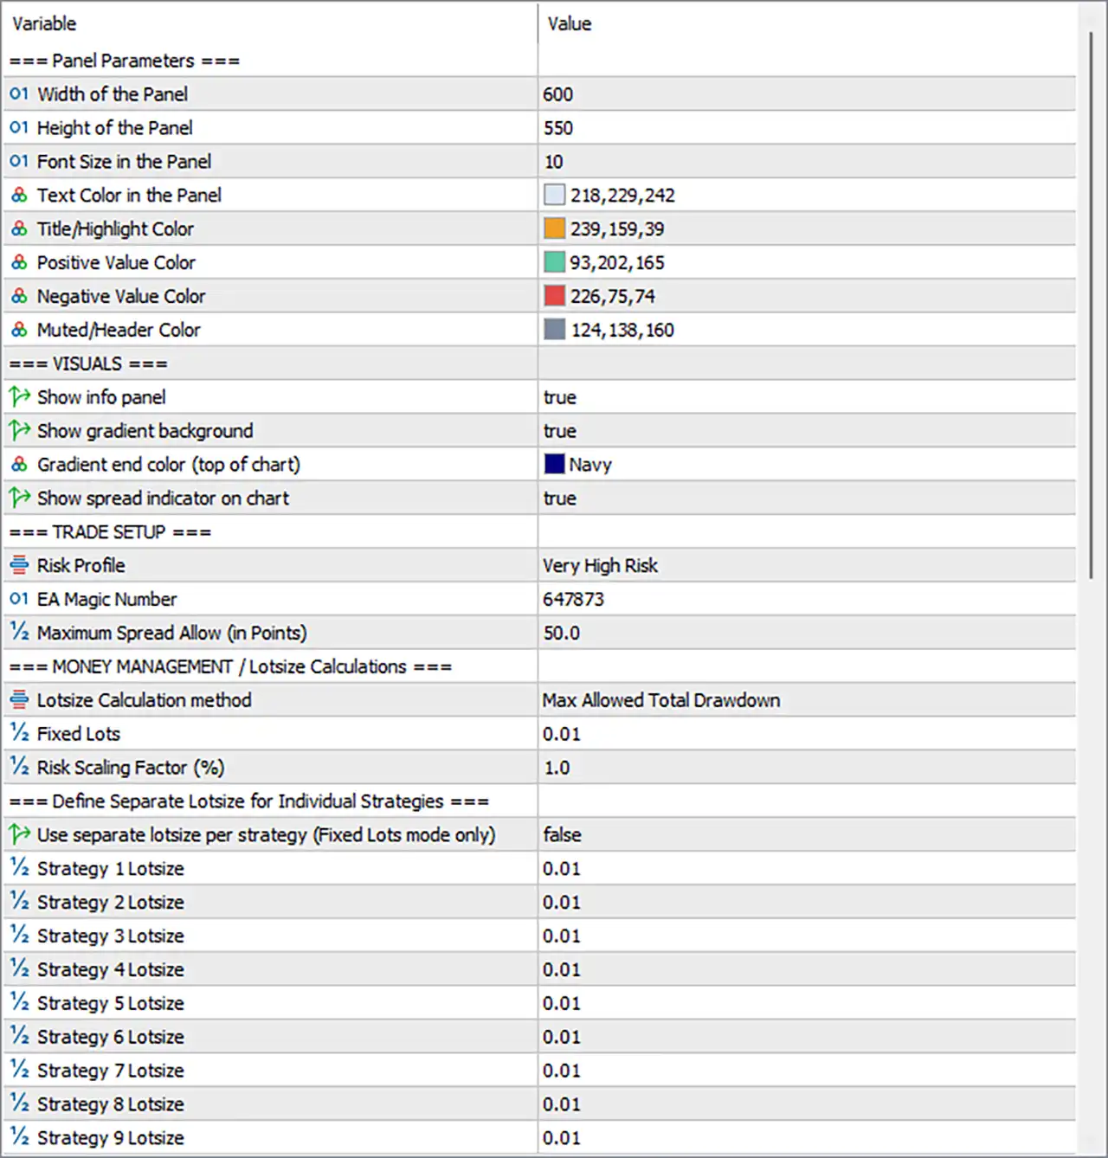Click the color icon beside Text Color in the Panel
Viewport: 1108px width, 1158px height.
(19, 195)
